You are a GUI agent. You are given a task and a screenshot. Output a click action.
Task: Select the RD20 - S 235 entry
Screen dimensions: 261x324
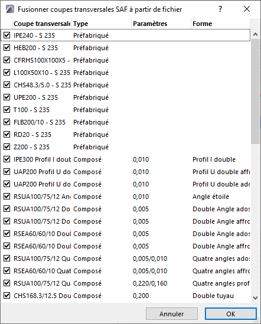(x=32, y=135)
